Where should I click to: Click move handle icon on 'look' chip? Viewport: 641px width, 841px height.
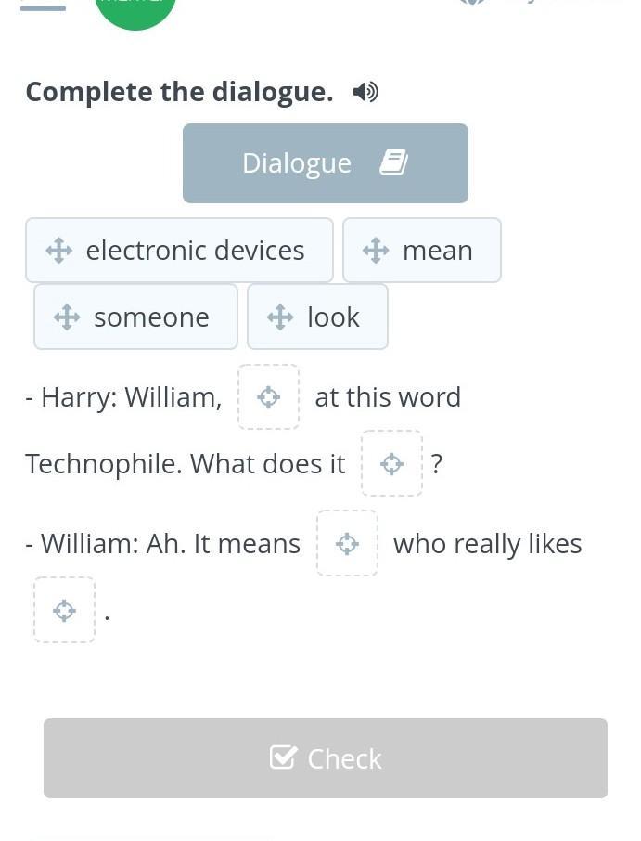pos(280,317)
